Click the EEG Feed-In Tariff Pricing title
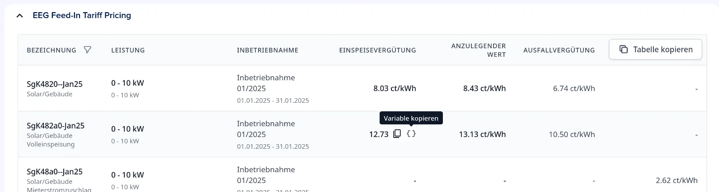The image size is (719, 192). pyautogui.click(x=82, y=15)
